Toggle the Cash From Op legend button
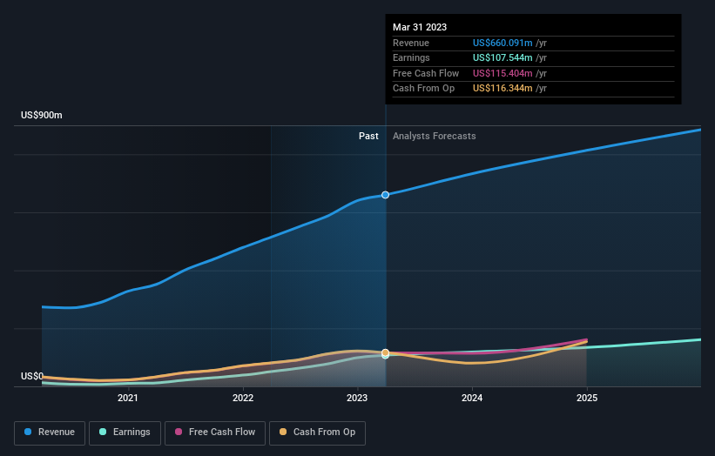Viewport: 715px width, 456px height. (x=317, y=433)
